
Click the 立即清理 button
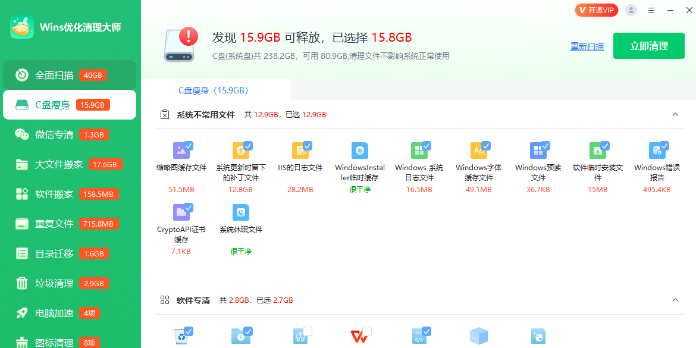pyautogui.click(x=649, y=45)
